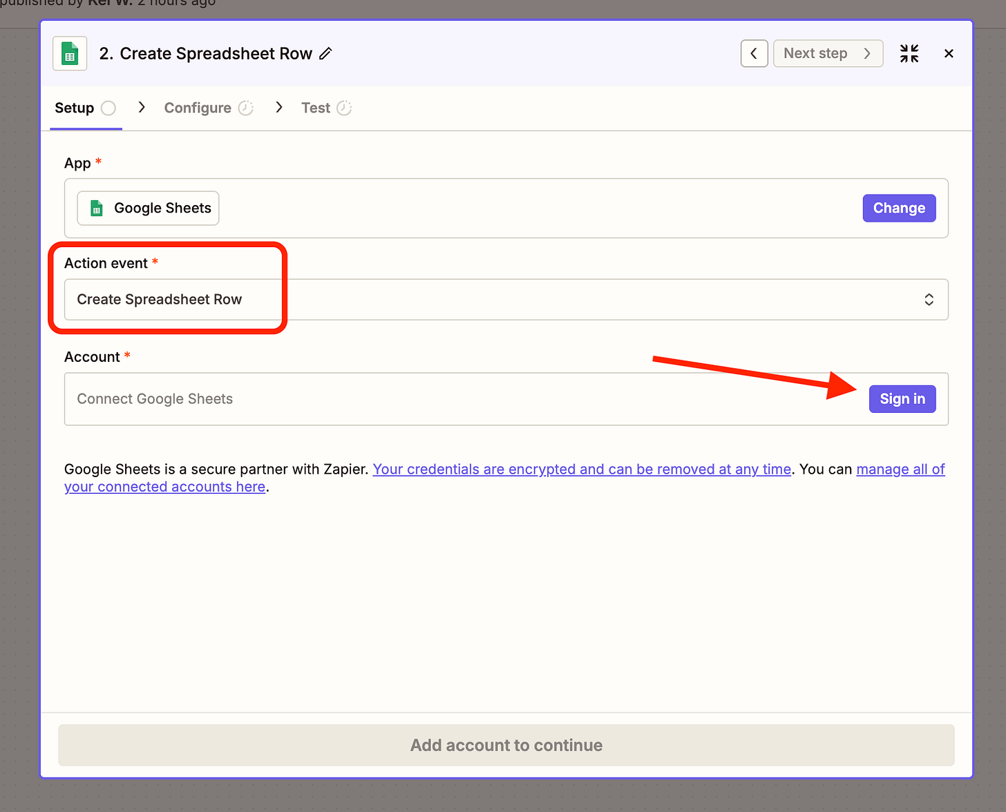1006x812 pixels.
Task: Click the chevron between Configure and Test
Action: (x=279, y=107)
